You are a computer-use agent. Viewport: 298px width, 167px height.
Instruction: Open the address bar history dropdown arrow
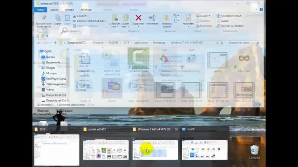pyautogui.click(x=217, y=43)
